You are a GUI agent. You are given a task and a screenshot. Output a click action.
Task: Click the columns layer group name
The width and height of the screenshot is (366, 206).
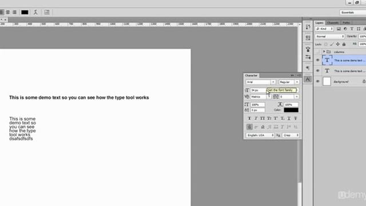point(339,52)
